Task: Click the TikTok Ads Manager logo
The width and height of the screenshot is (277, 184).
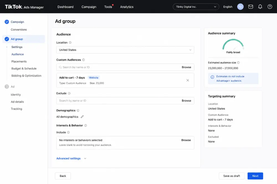Action: 24,7
